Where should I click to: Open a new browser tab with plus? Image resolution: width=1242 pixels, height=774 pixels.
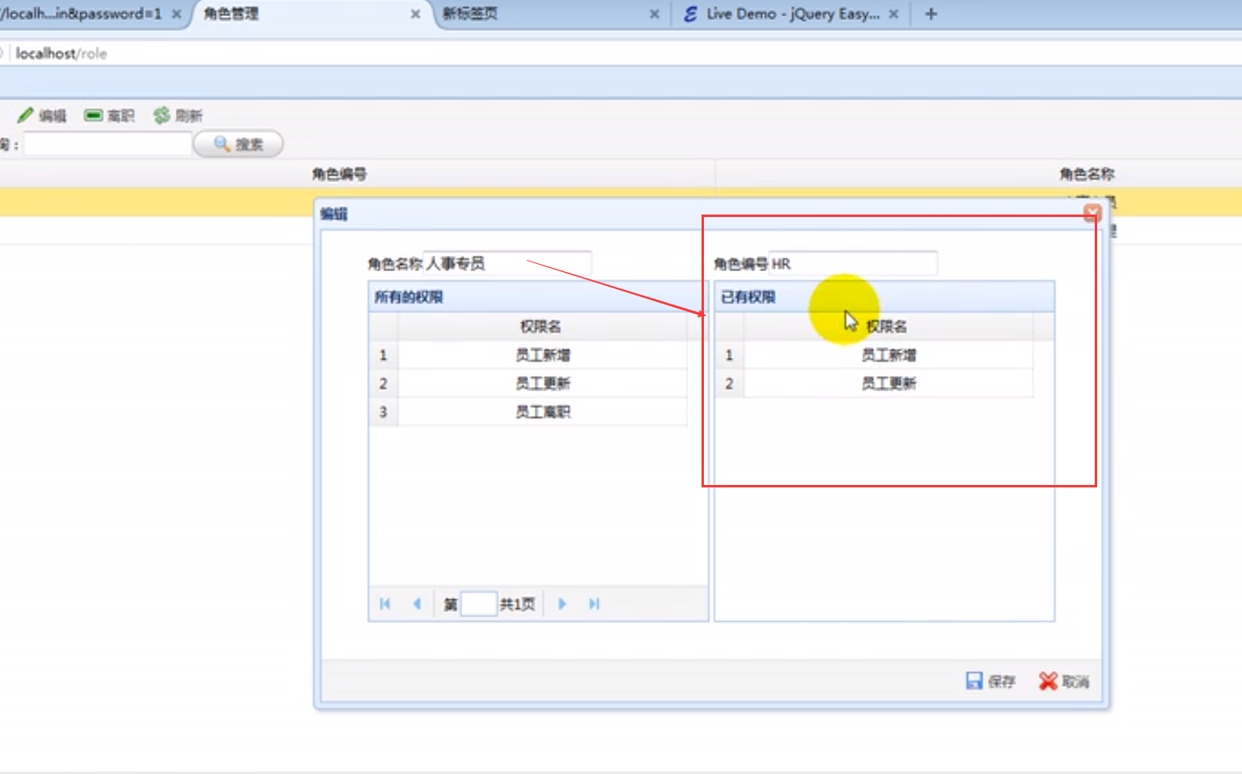(930, 14)
